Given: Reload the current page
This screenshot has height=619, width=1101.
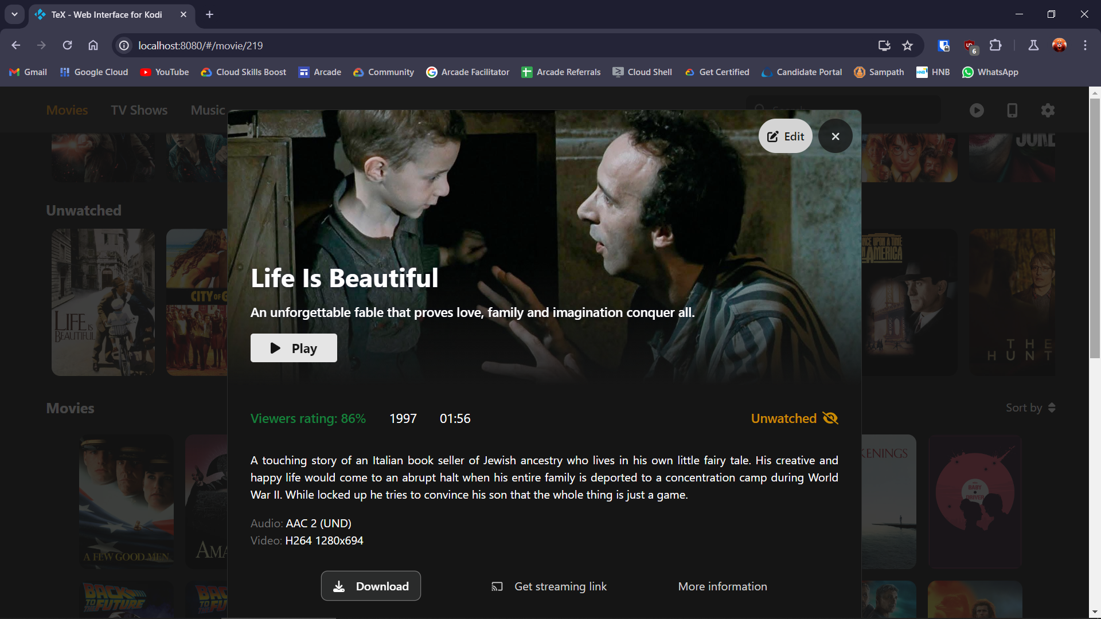Looking at the screenshot, I should coord(67,45).
